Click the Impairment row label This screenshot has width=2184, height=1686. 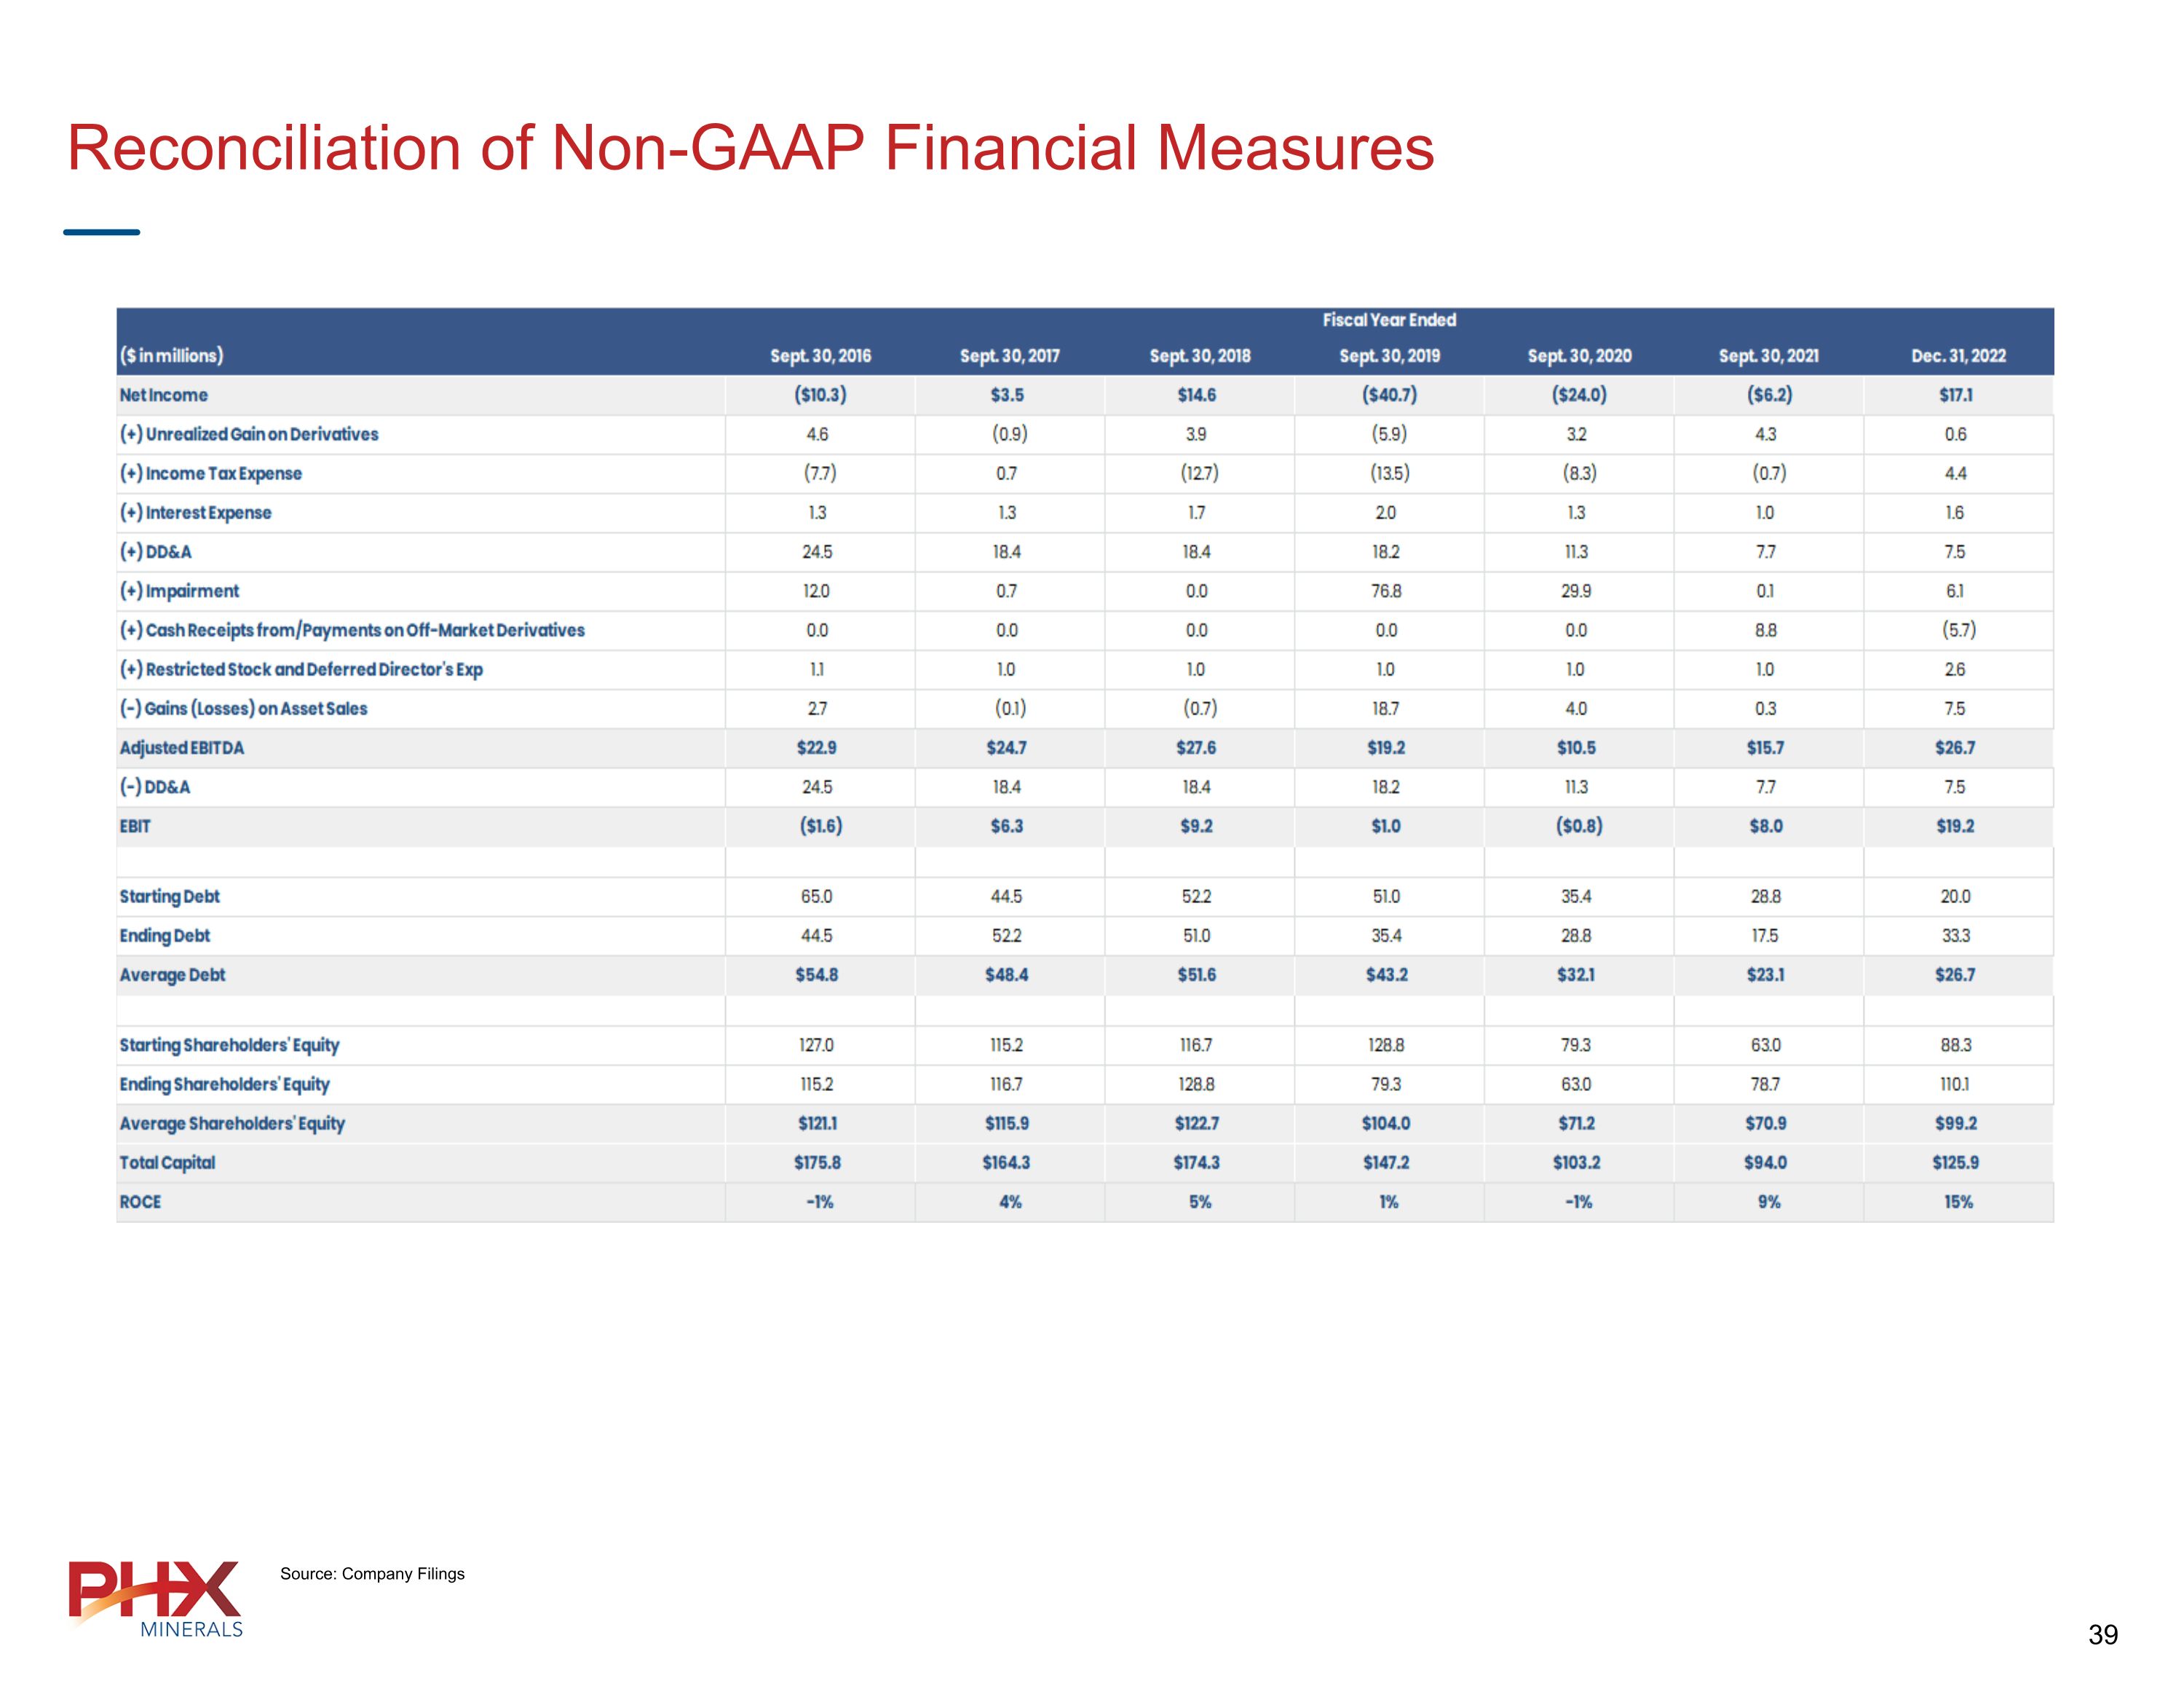tap(180, 591)
